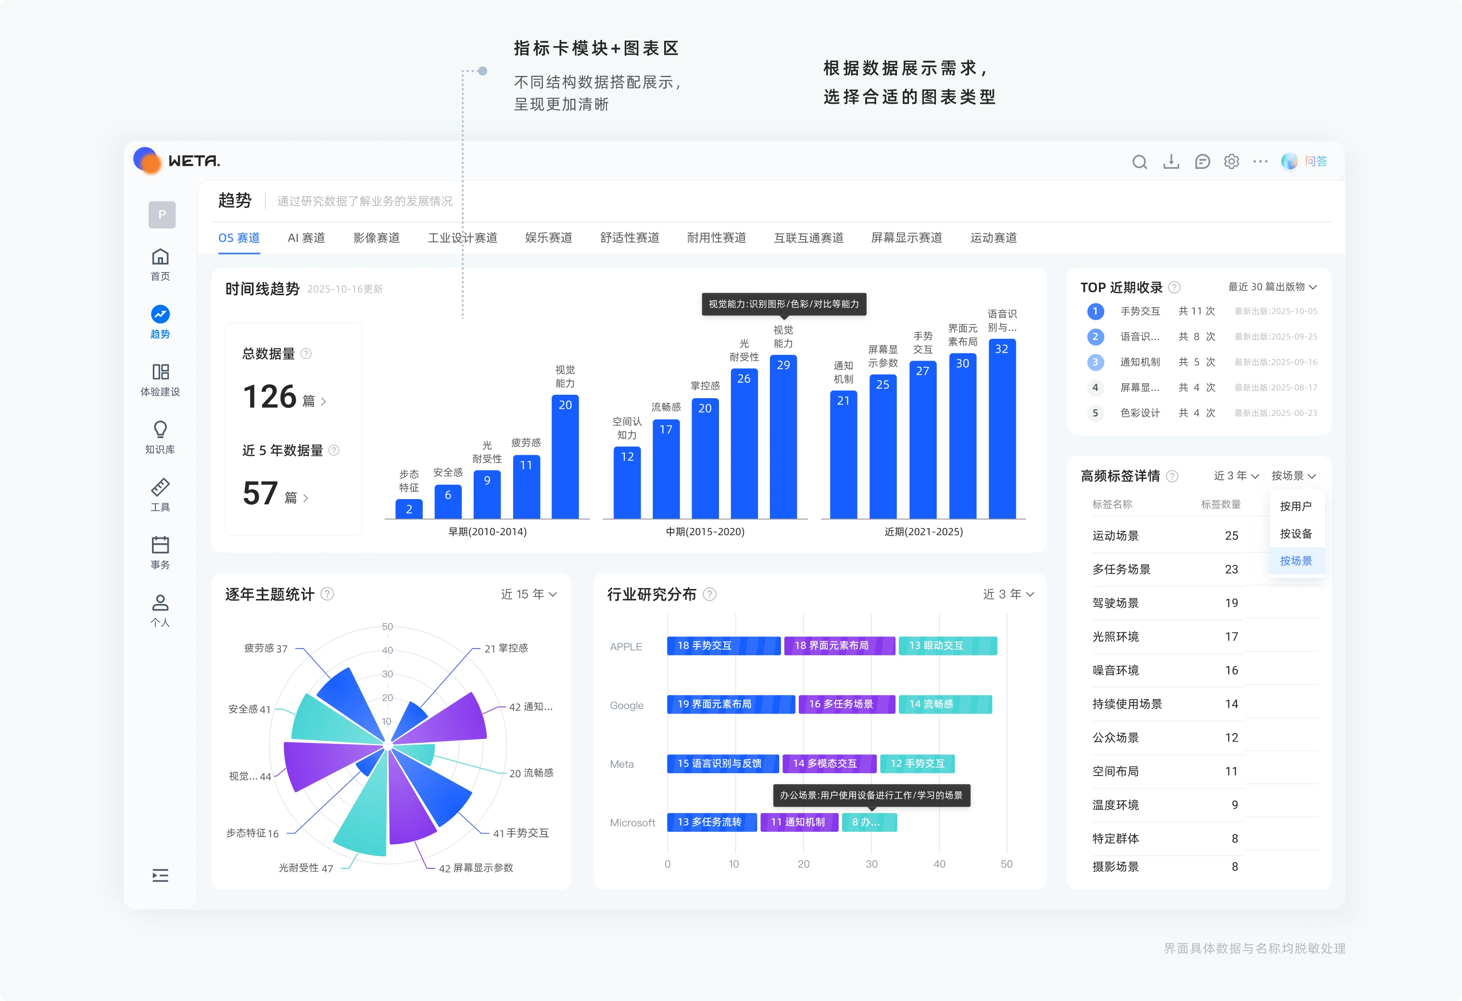Click the three-dot more options icon
The image size is (1462, 1001).
point(1260,162)
